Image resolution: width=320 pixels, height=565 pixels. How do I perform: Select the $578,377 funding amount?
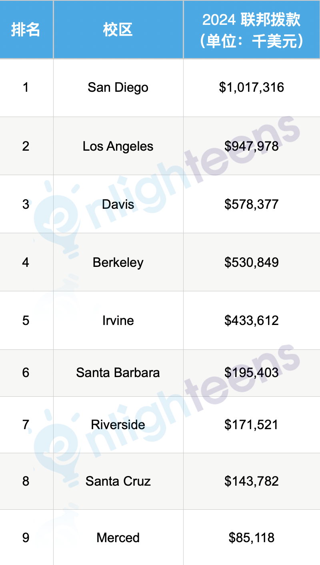click(x=252, y=204)
